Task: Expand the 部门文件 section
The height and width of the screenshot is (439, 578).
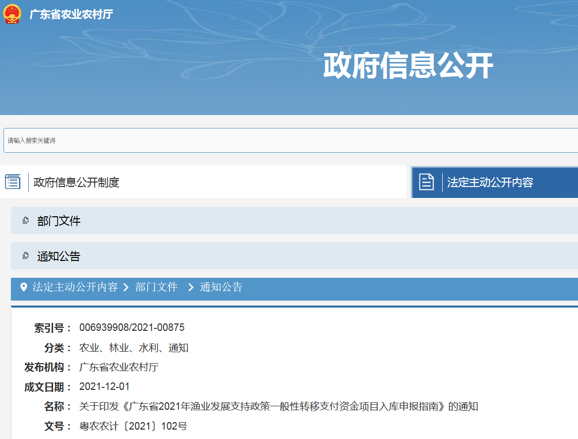Action: (x=59, y=221)
